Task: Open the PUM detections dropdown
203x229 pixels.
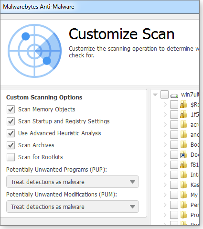Action: click(73, 207)
